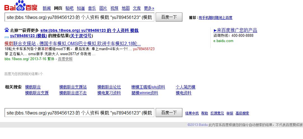Click the e.baidu.com address text
This screenshot has height=139, width=303.
pyautogui.click(x=223, y=41)
